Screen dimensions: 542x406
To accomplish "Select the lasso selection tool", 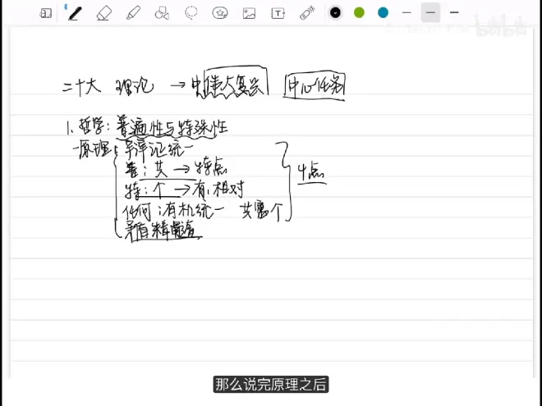I will click(191, 13).
